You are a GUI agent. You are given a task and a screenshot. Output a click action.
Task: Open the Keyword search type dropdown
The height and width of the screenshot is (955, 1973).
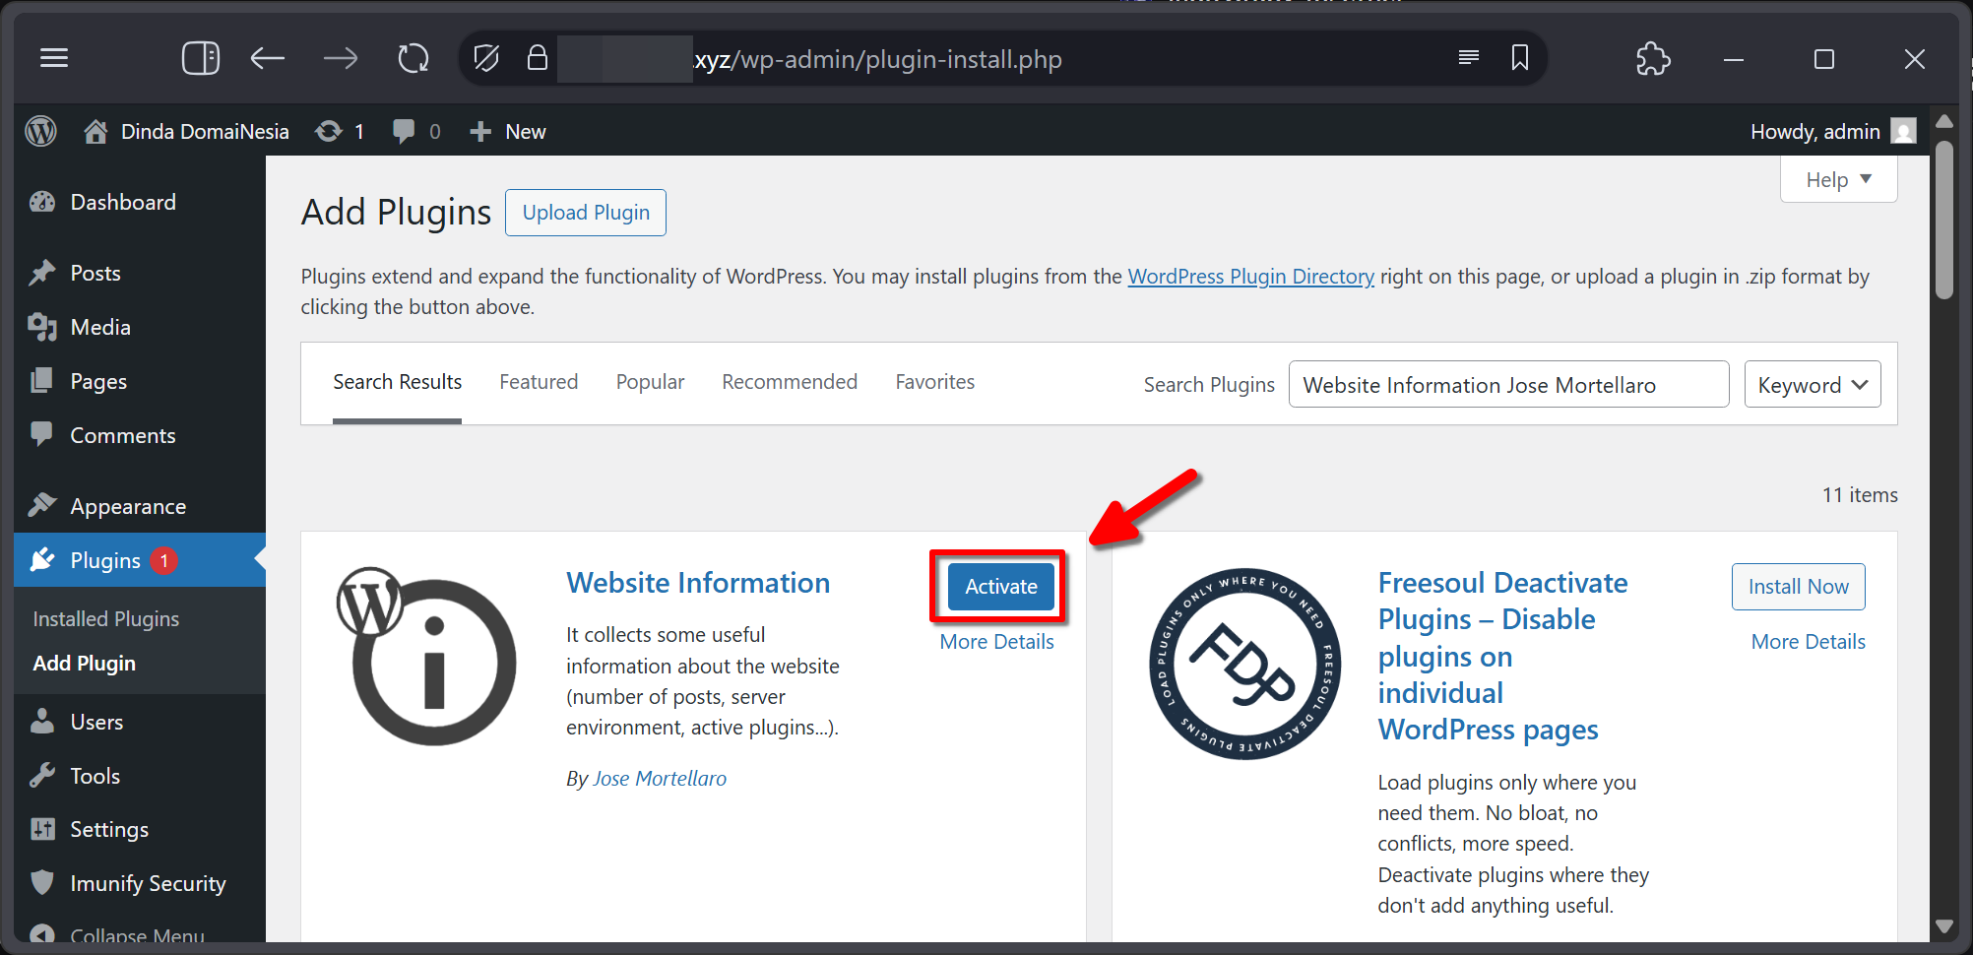coord(1813,384)
